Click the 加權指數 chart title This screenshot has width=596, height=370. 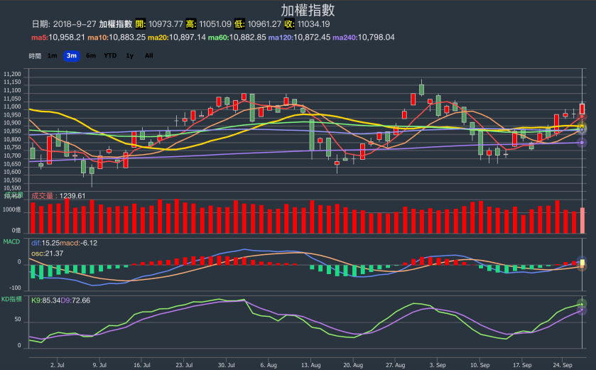pos(308,10)
